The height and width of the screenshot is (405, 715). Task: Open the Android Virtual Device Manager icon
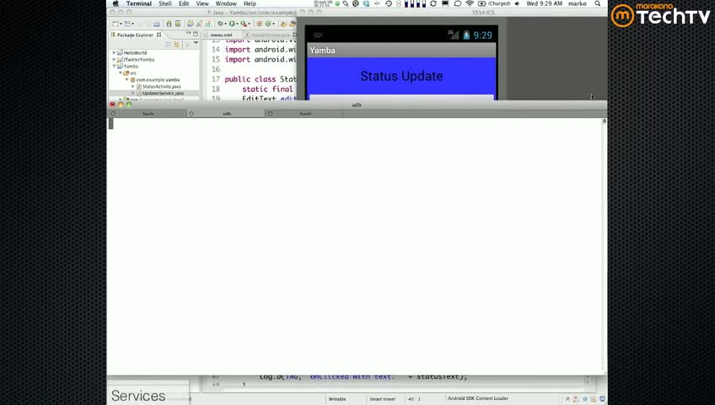click(x=178, y=24)
